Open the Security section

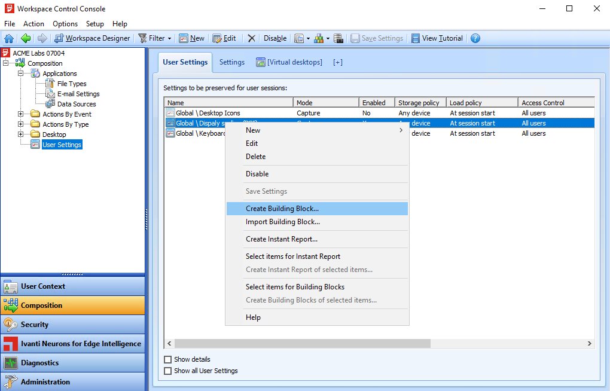coord(73,325)
